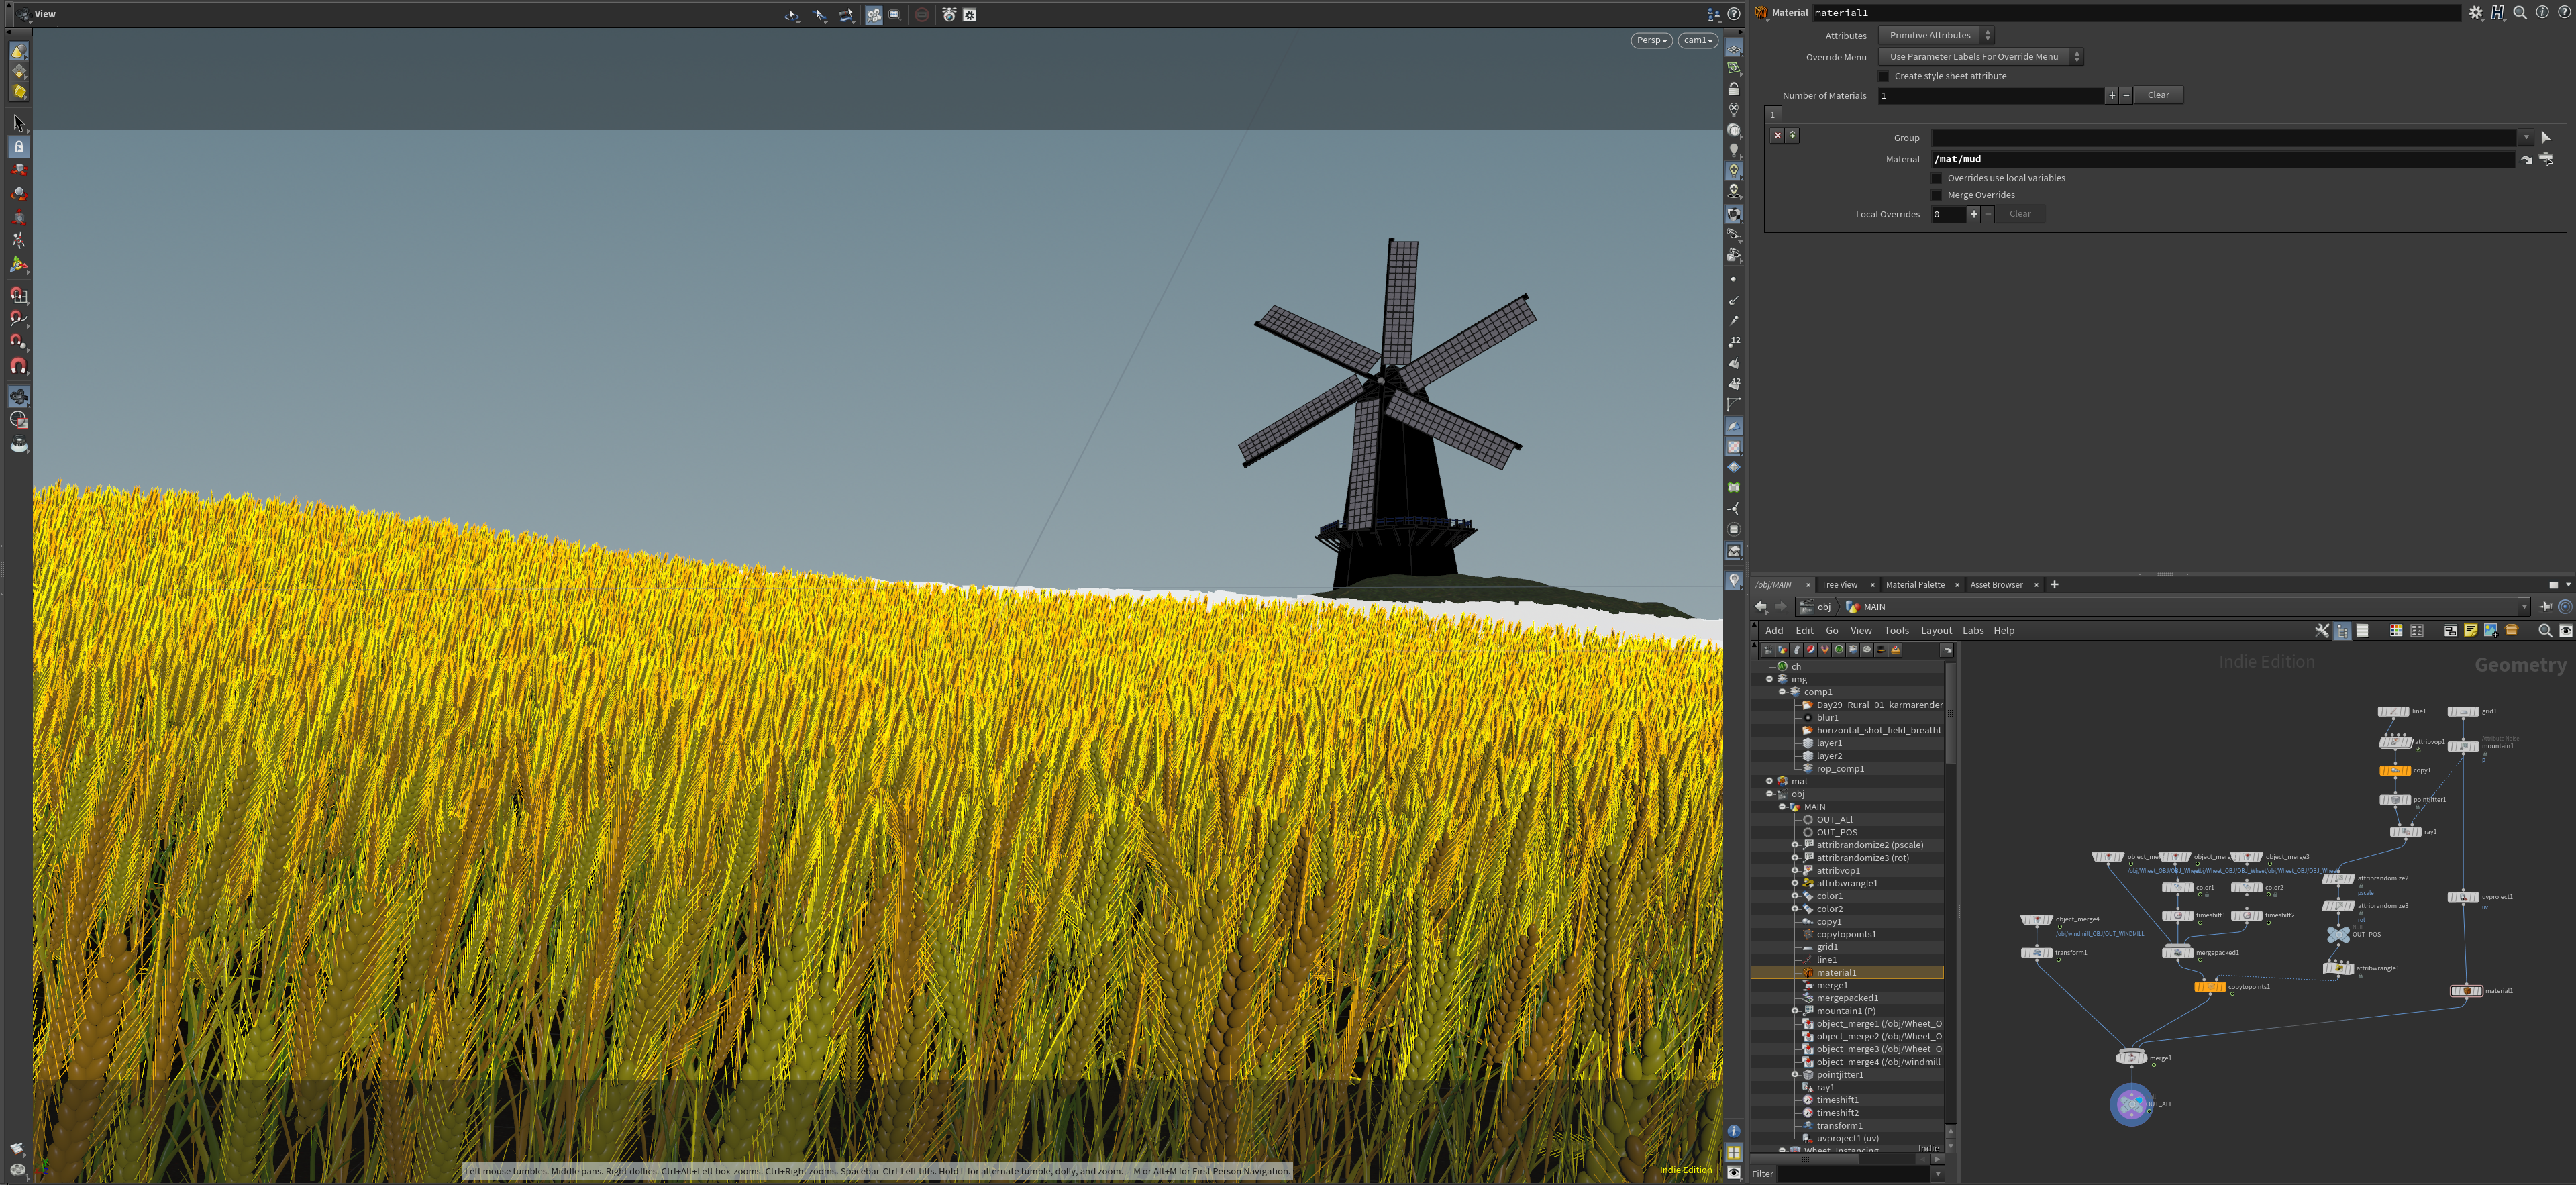Screen dimensions: 2576x1185
Task: Enable Create style sheet attribute checkbox
Action: tap(1884, 77)
